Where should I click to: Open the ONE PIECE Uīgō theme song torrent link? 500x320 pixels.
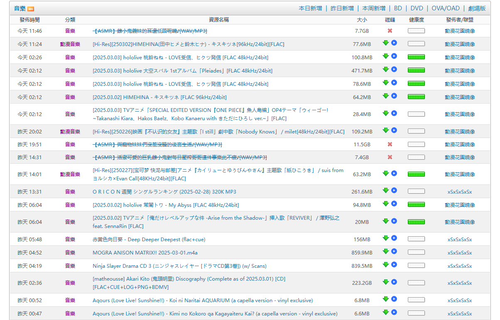pos(216,113)
